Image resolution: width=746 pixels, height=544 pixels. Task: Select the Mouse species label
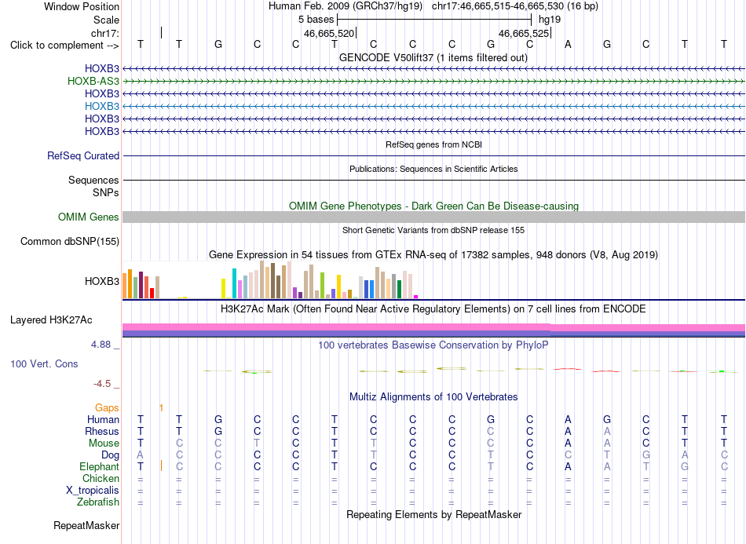104,444
